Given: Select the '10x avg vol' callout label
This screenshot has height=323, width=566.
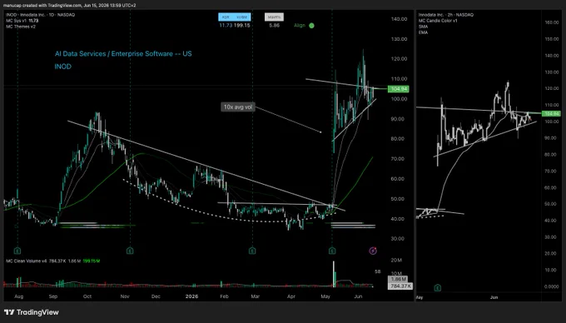Looking at the screenshot, I should point(238,107).
